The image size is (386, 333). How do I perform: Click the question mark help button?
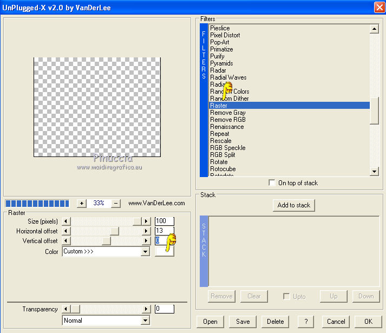coord(306,322)
